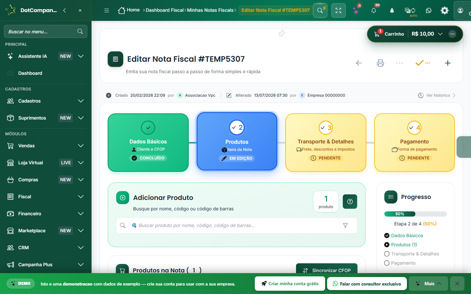The width and height of the screenshot is (471, 294).
Task: Open settings gear icon
Action: coord(445,10)
